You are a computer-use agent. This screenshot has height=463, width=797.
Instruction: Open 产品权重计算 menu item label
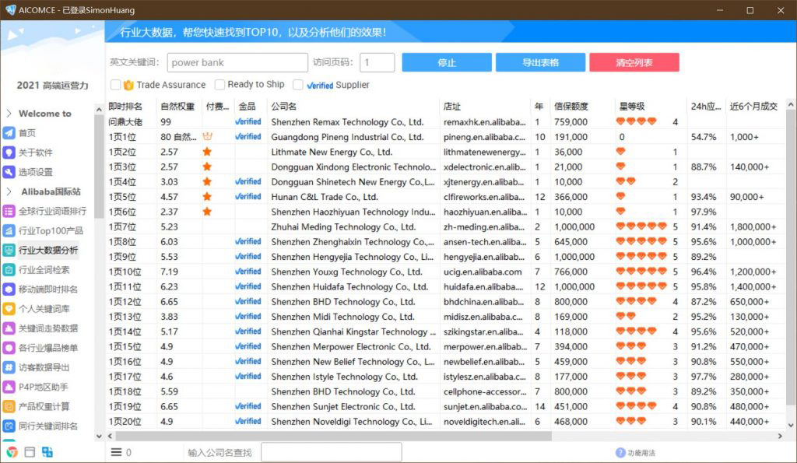pyautogui.click(x=44, y=407)
